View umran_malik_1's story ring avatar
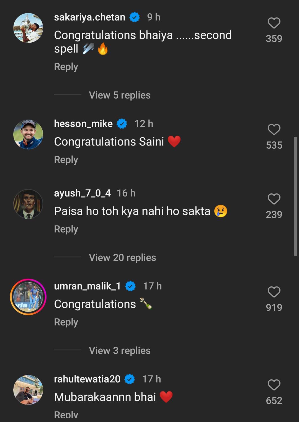This screenshot has width=299, height=422. 28,297
